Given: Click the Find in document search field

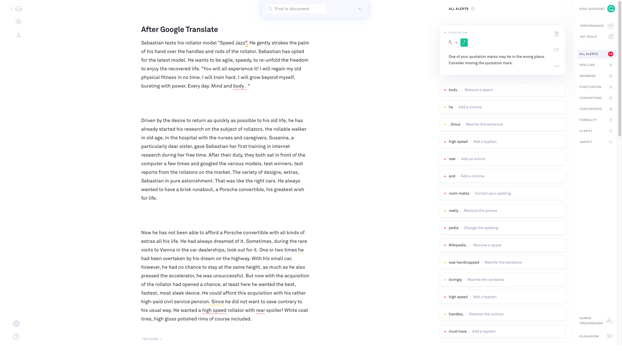Looking at the screenshot, I should [296, 9].
